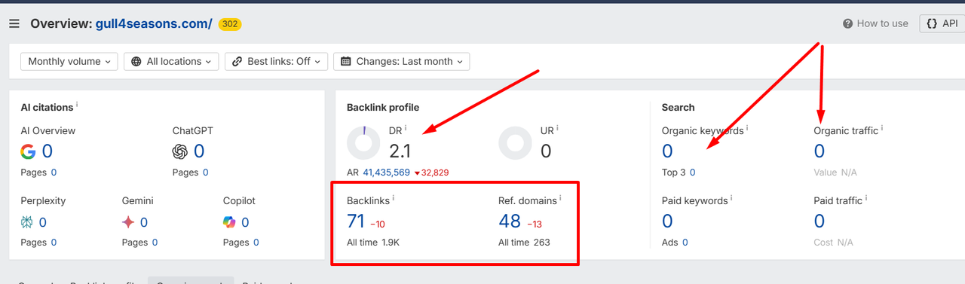Click the Ads value 0

click(685, 243)
